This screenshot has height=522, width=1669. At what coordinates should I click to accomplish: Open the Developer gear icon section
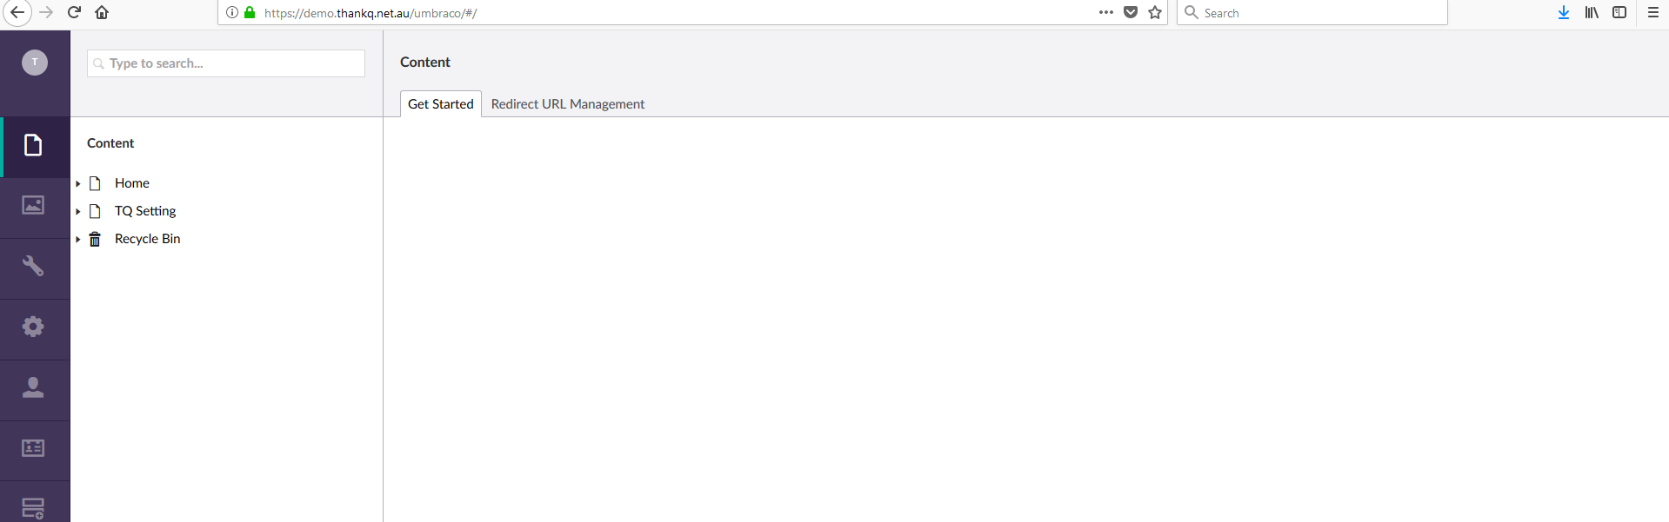[x=33, y=327]
